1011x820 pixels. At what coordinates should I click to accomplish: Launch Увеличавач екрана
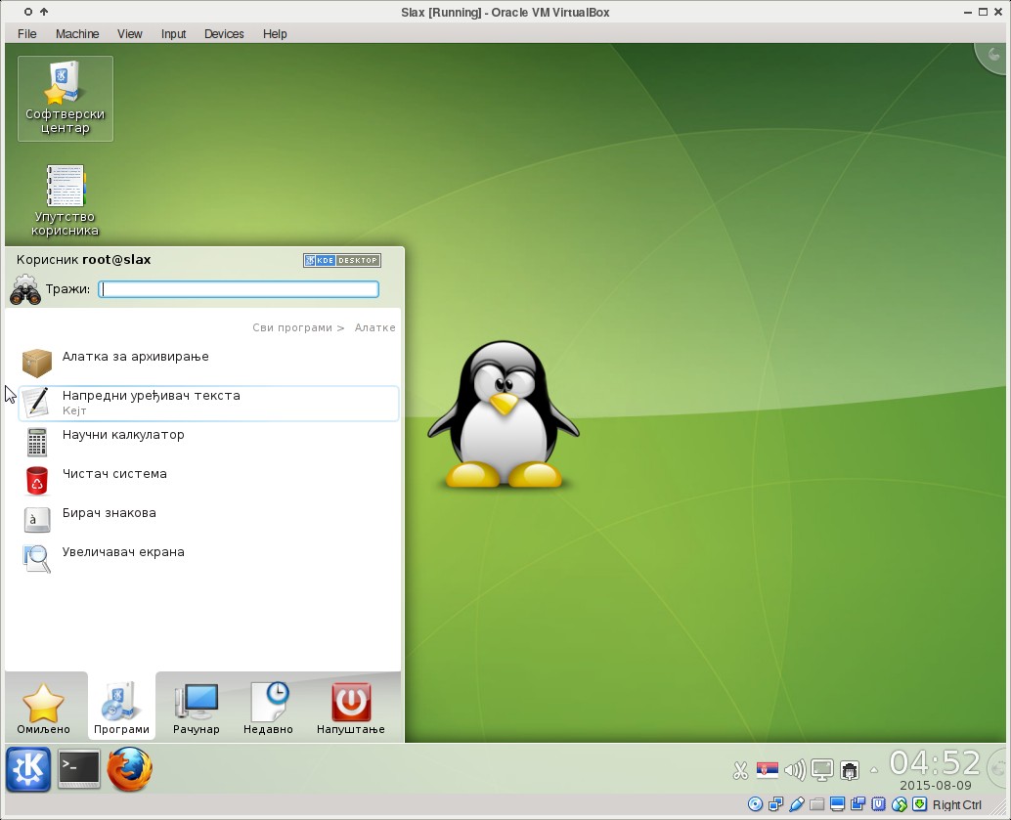208,559
